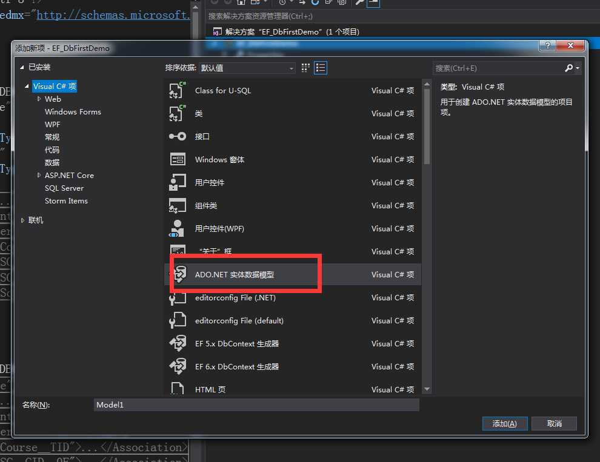Click the search magnifier icon in dialog
Screen dimensions: 600x462
568,68
